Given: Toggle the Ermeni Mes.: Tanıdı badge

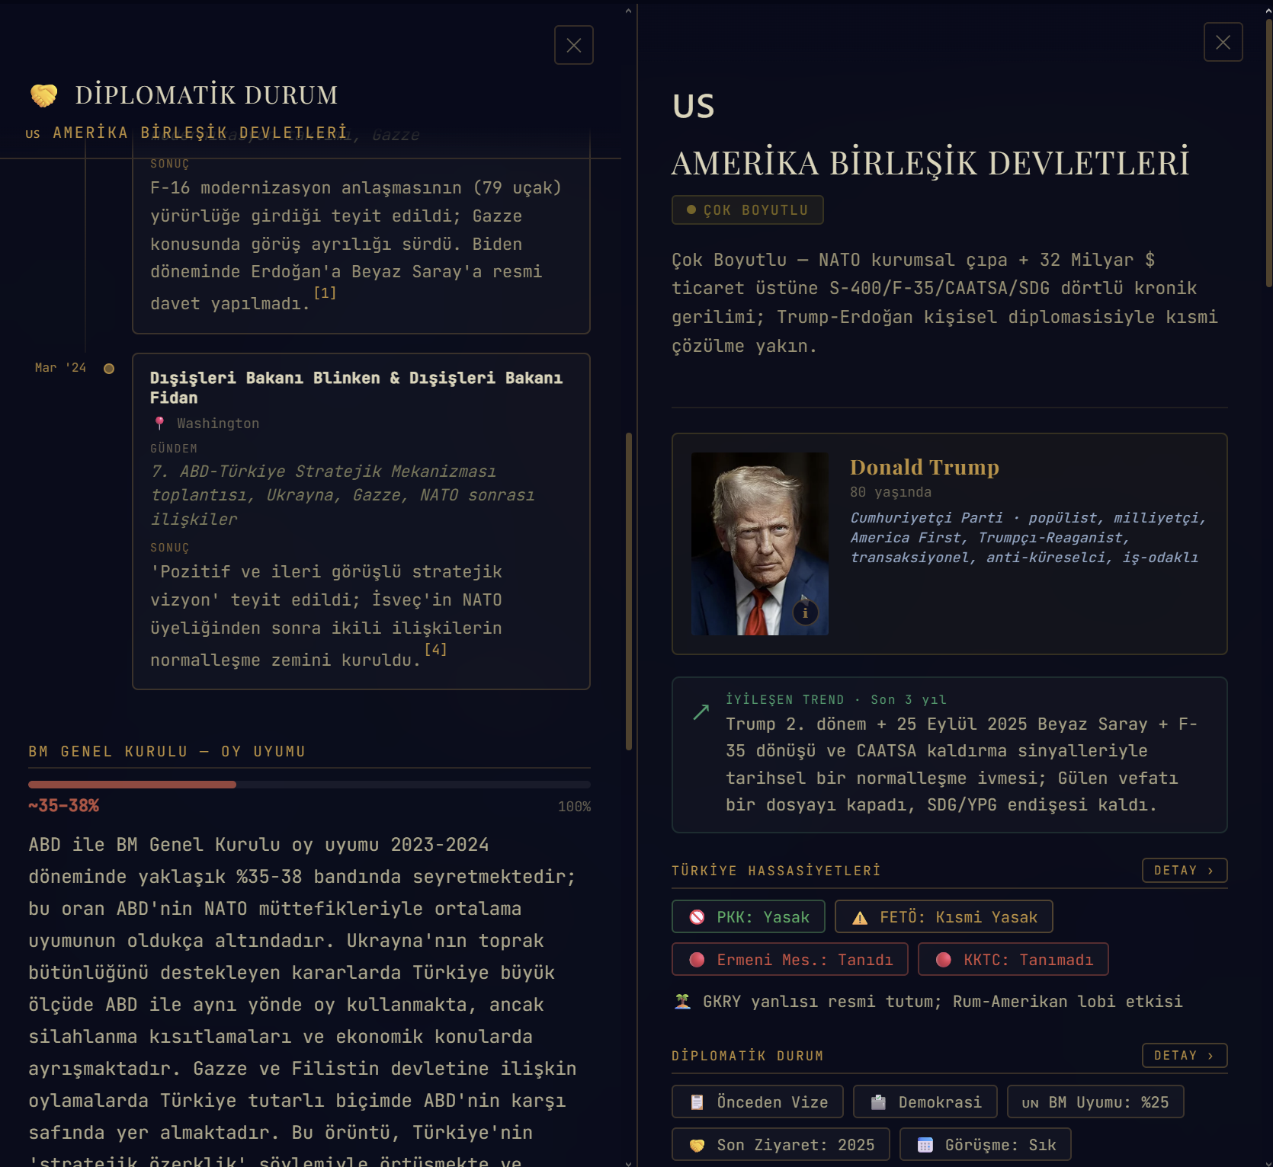Looking at the screenshot, I should click(789, 959).
